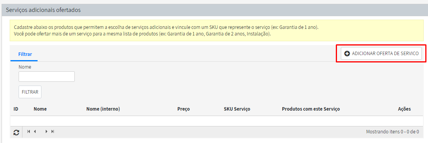Select the Ações column header
The image size is (428, 143).
click(404, 109)
